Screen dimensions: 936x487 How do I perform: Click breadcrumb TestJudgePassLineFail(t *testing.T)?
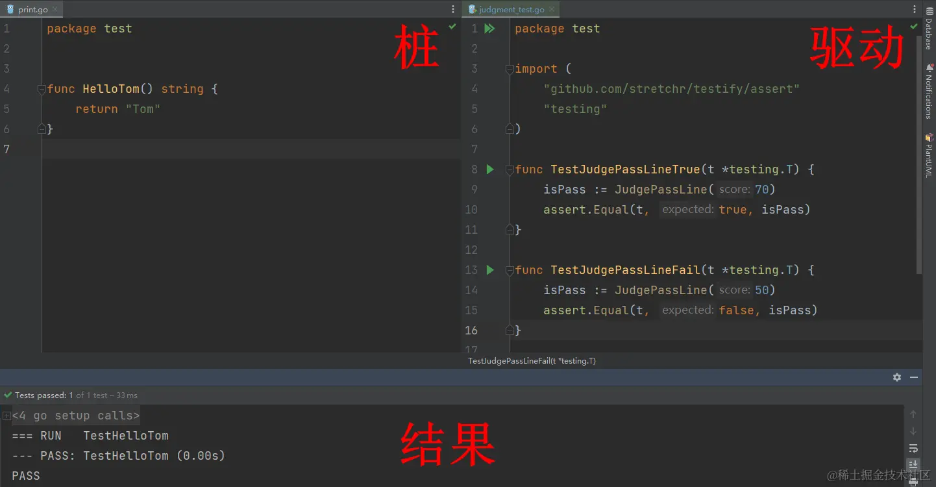(x=532, y=360)
